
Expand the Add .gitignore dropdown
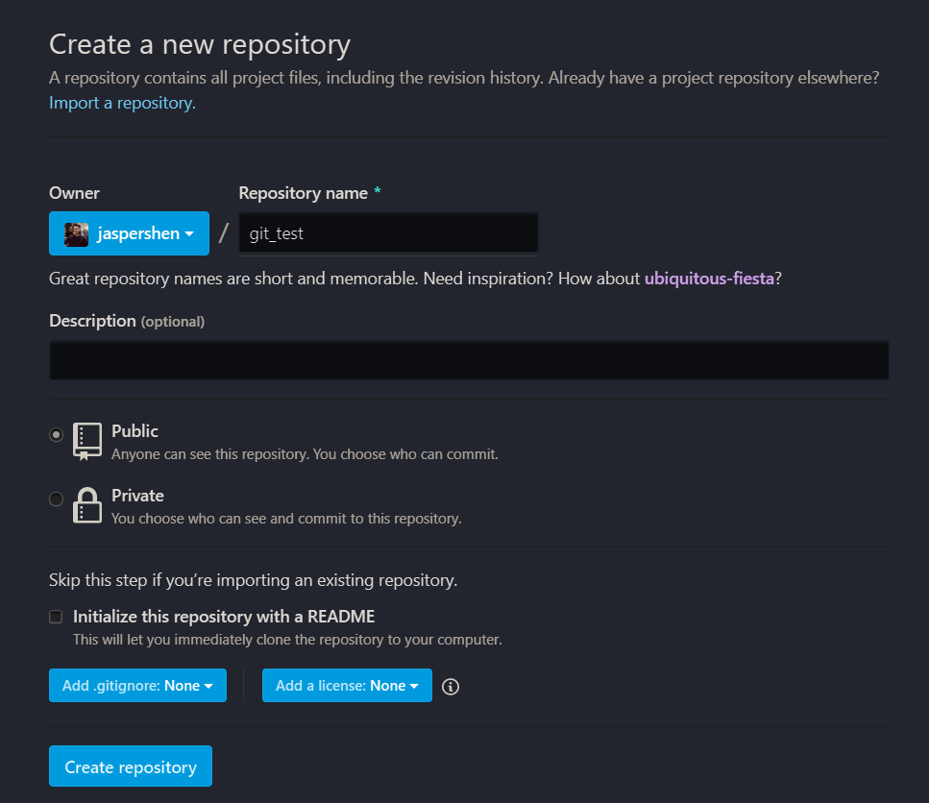[137, 686]
